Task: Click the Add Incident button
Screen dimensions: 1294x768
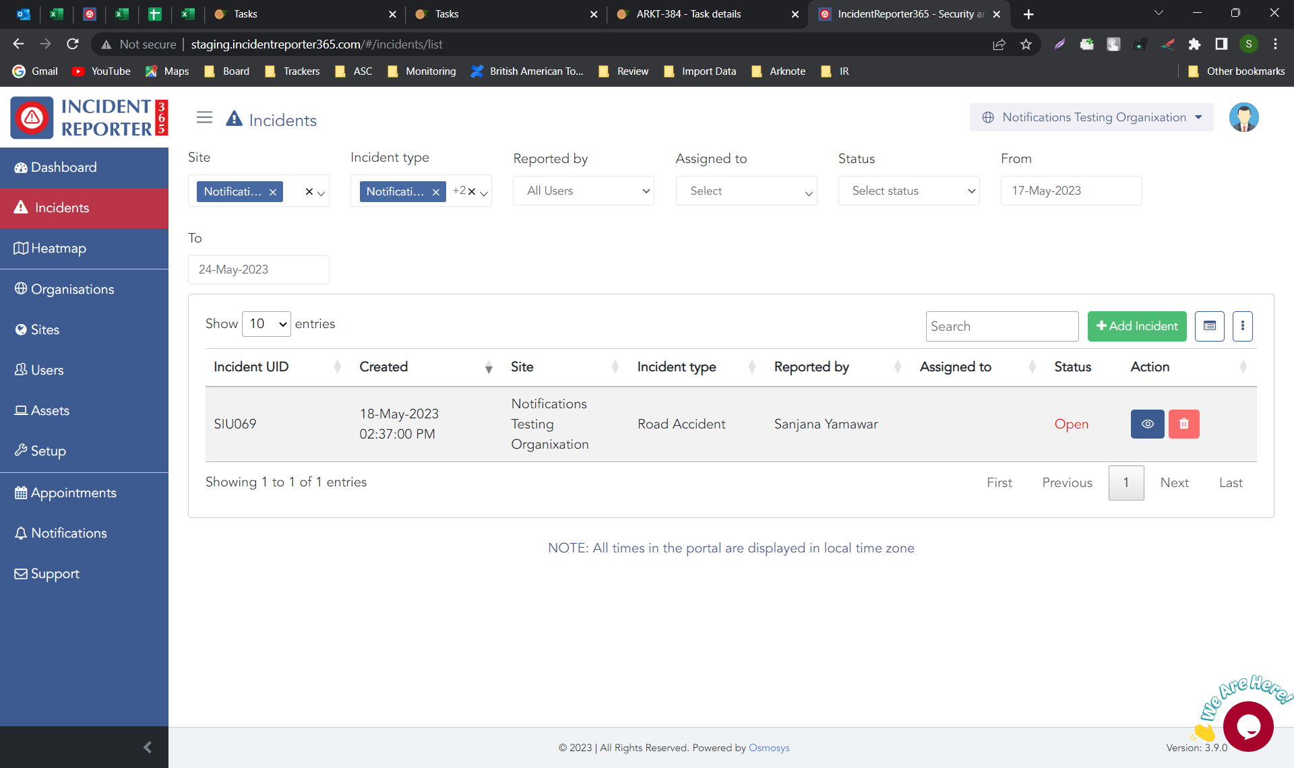Action: coord(1136,326)
